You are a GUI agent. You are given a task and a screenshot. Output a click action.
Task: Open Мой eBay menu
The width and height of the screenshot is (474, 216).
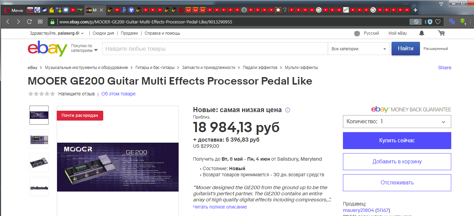398,33
